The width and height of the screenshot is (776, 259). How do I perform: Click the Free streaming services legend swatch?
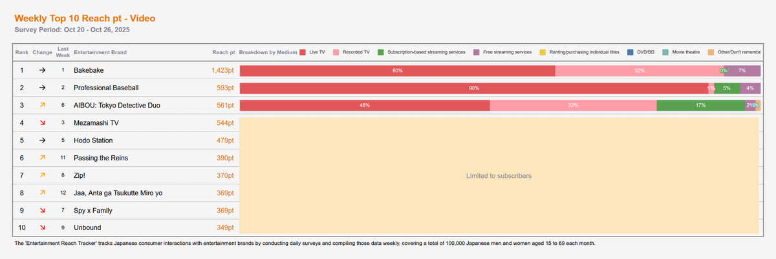click(477, 52)
